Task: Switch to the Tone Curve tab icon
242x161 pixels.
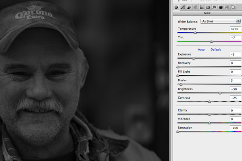Action: tap(183, 7)
